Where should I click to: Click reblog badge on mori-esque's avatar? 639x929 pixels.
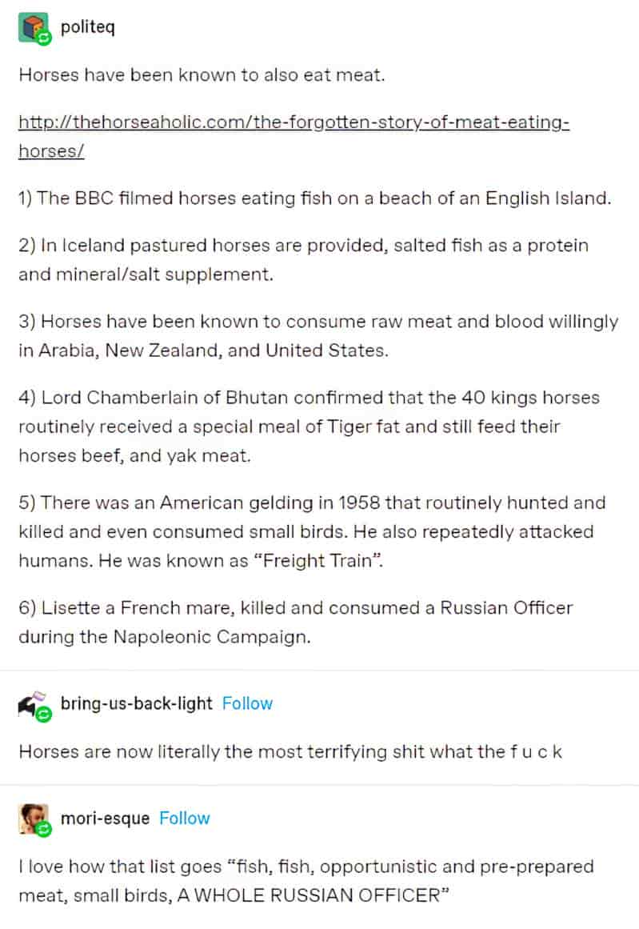click(44, 830)
